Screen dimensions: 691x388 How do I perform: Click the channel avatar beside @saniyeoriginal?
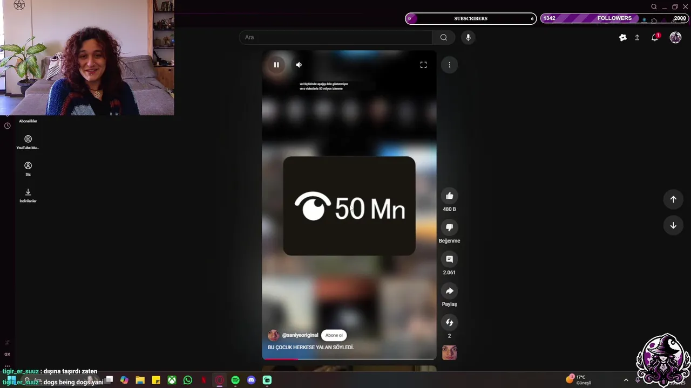coord(274,335)
